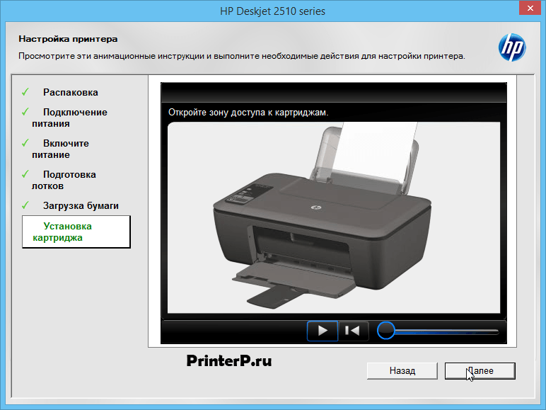Play the cartridge installation animation
The image size is (546, 410).
(x=323, y=331)
